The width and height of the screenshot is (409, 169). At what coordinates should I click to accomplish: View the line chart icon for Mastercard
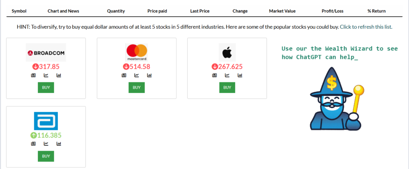pyautogui.click(x=137, y=75)
